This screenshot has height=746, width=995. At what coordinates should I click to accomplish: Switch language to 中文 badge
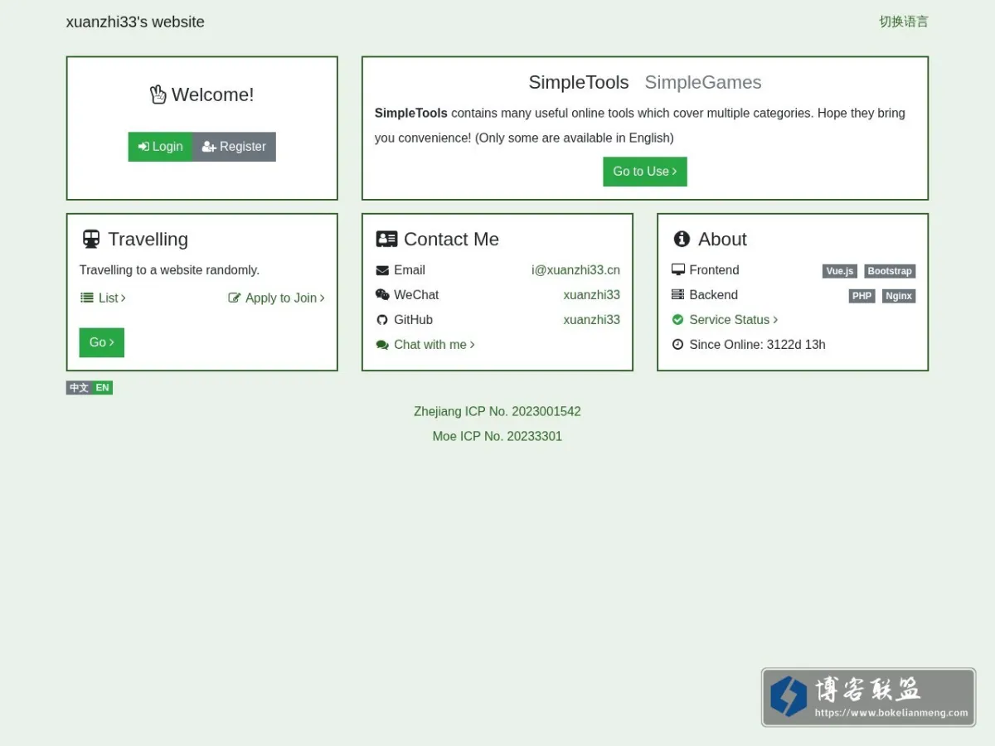coord(79,388)
